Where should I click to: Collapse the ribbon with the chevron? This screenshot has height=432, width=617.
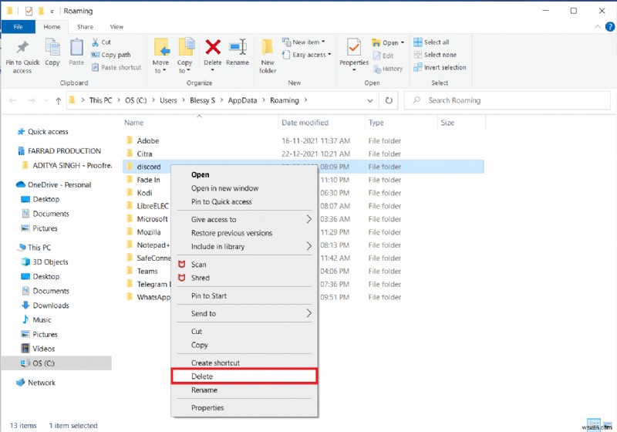[597, 27]
